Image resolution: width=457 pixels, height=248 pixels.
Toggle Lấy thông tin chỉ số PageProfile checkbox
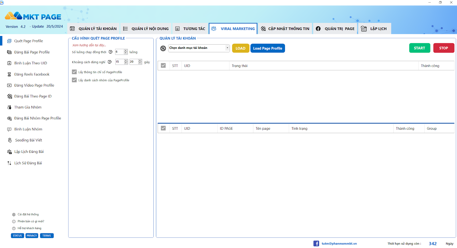coord(74,72)
